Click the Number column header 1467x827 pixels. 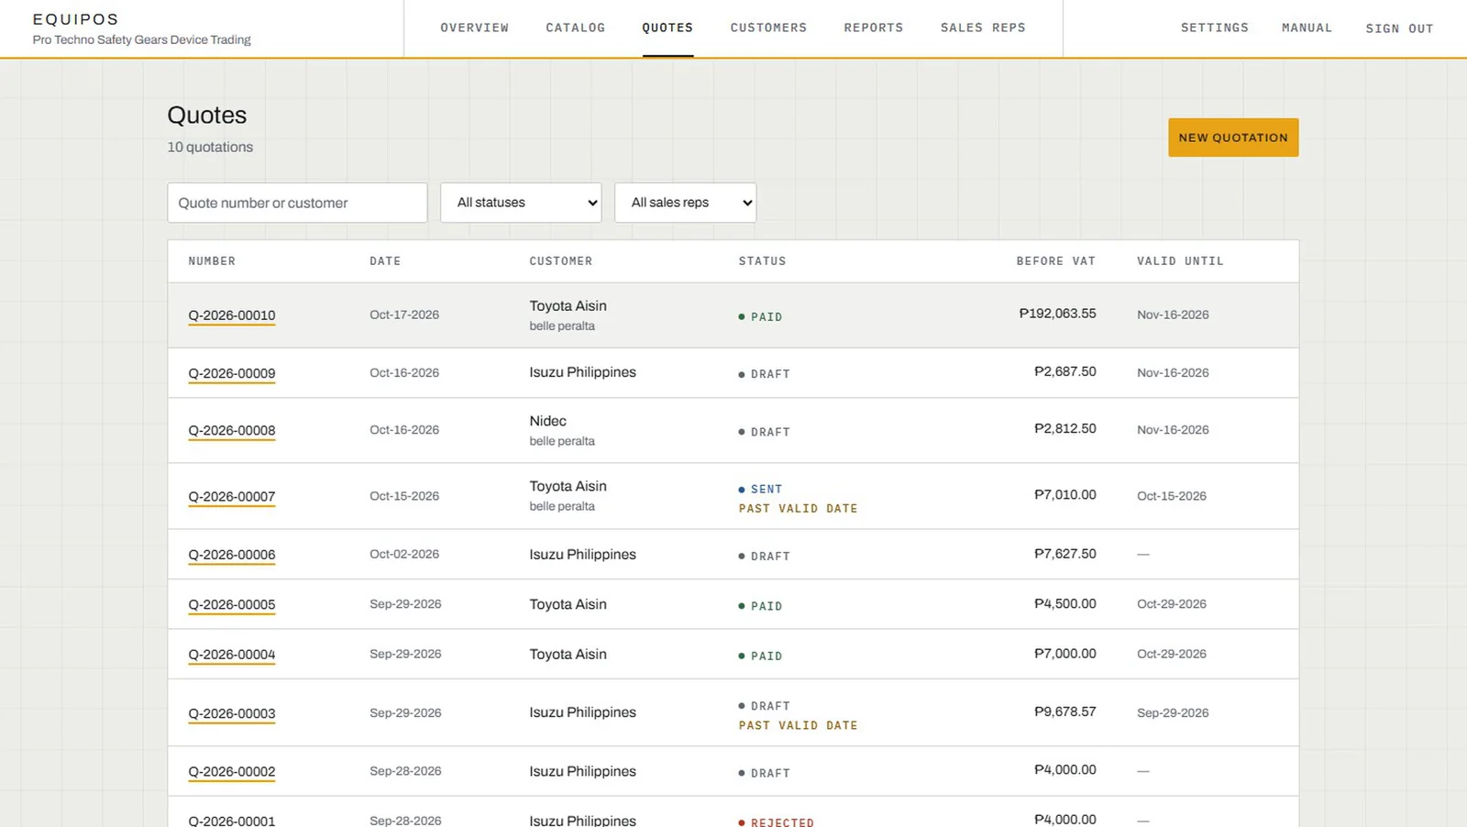click(x=212, y=261)
